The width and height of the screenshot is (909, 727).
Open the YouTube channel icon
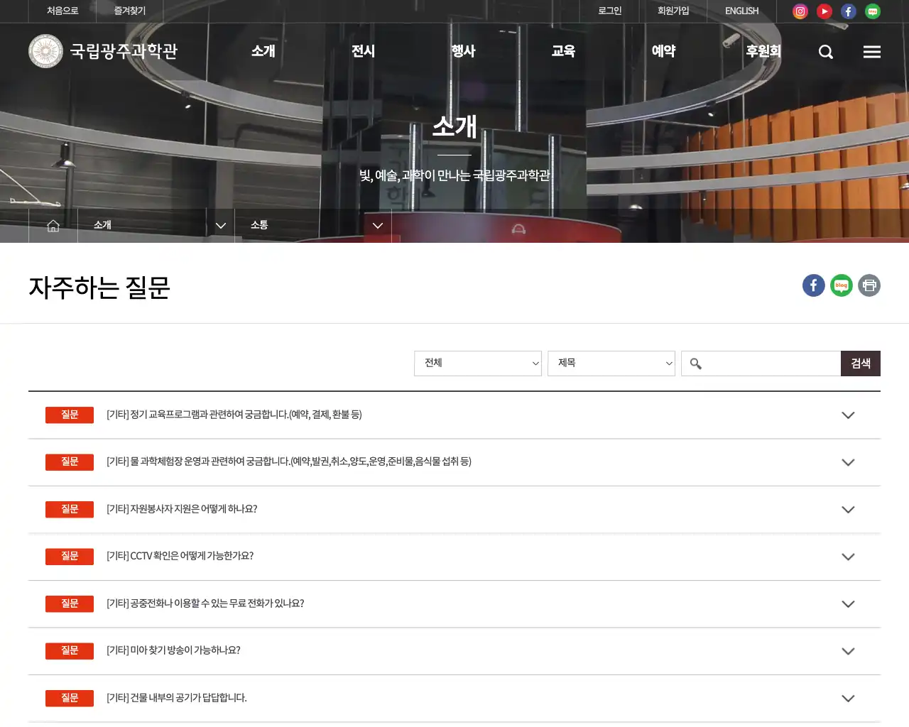pyautogui.click(x=824, y=11)
